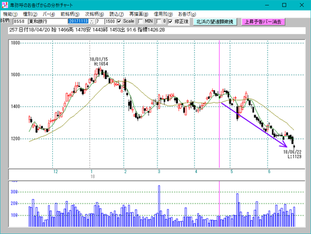Screen dimensions: 311x234
Task: Click the 18/06/22 L:1129 low label
Action: click(292, 154)
